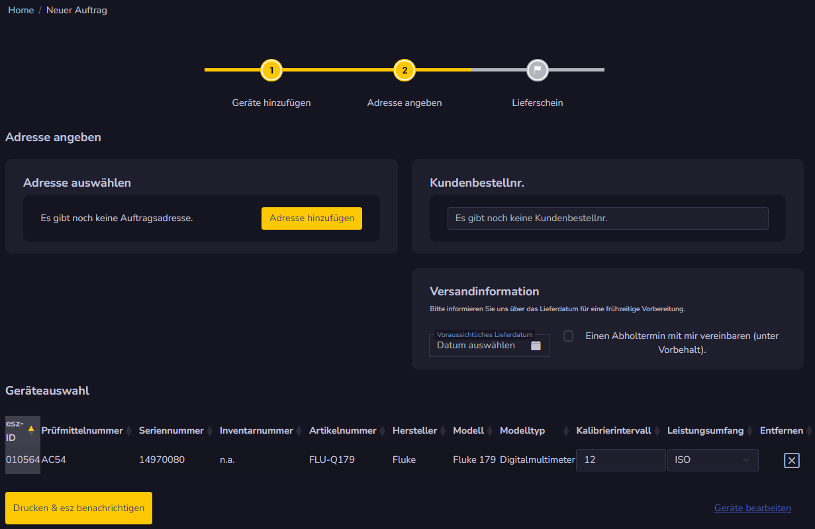Viewport: 815px width, 529px height.
Task: Open the Geräte bearbeiten link
Action: click(x=752, y=508)
